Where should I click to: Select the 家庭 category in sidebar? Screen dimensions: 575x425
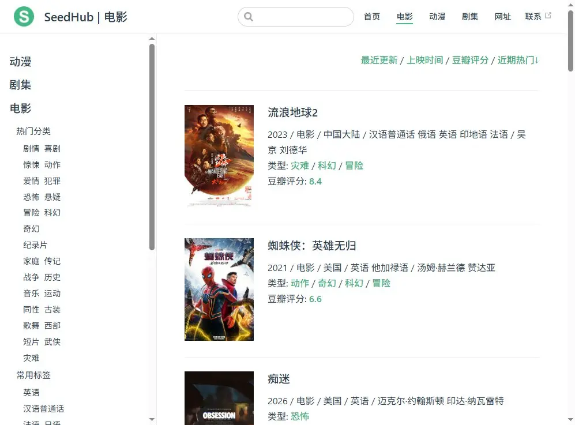[31, 261]
